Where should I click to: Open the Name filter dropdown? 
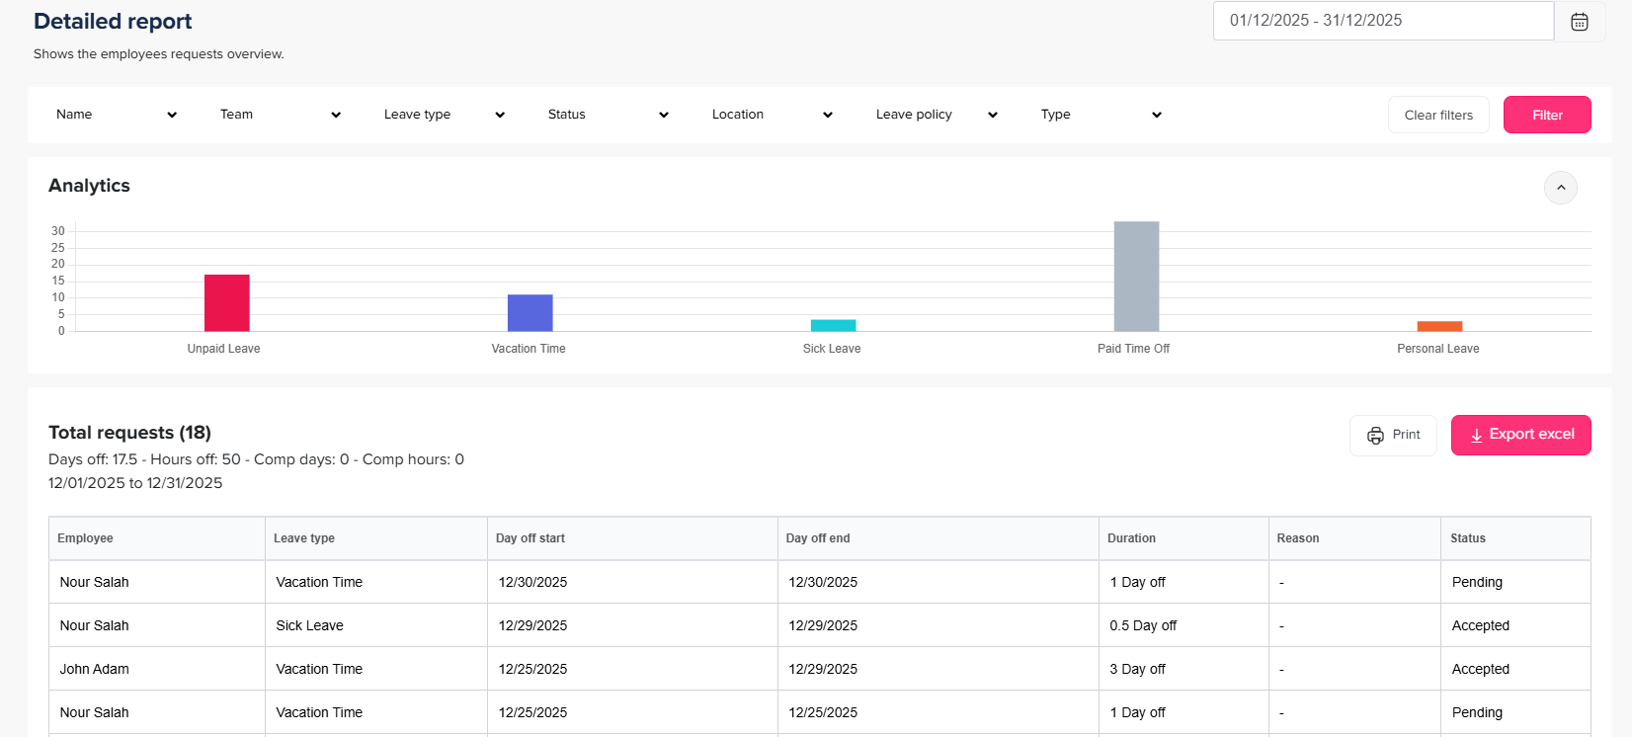116,115
